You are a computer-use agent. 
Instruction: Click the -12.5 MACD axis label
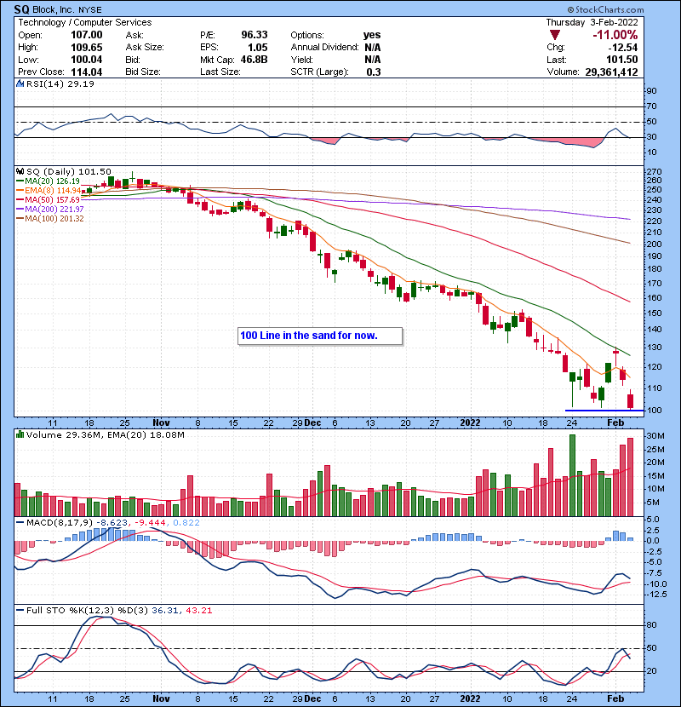[656, 595]
